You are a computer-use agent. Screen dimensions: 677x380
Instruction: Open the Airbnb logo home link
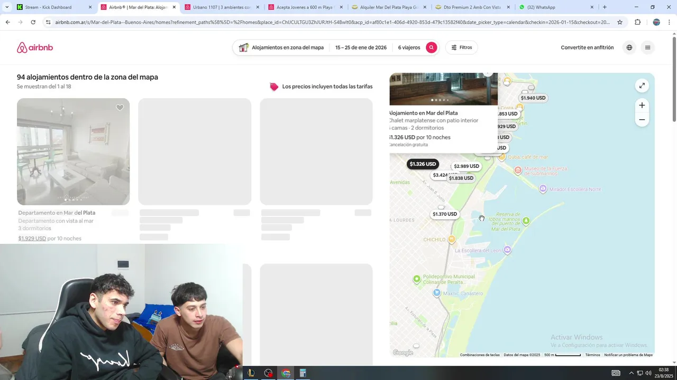coord(35,47)
